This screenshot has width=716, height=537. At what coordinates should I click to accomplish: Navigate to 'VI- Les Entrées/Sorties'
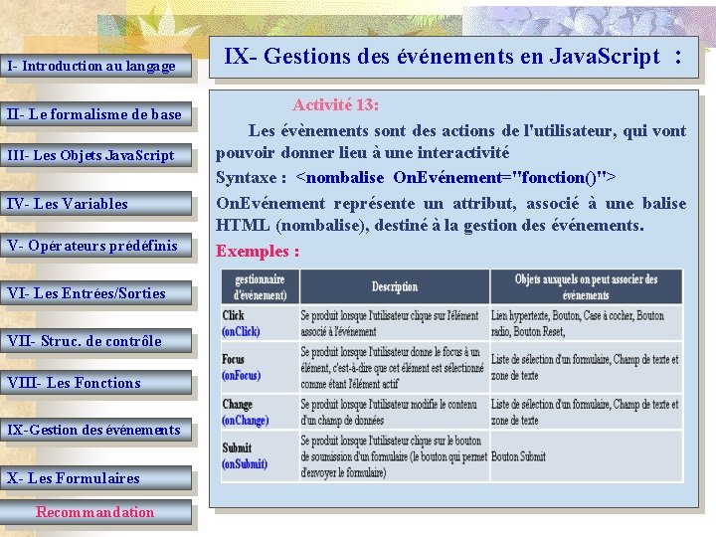95,292
